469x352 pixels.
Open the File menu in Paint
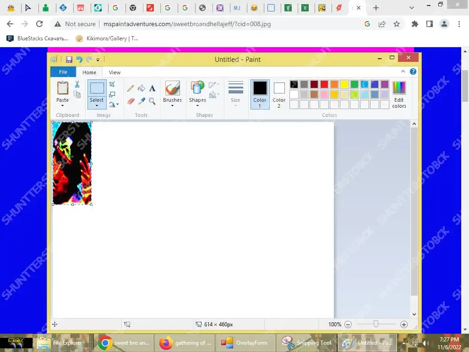(63, 72)
